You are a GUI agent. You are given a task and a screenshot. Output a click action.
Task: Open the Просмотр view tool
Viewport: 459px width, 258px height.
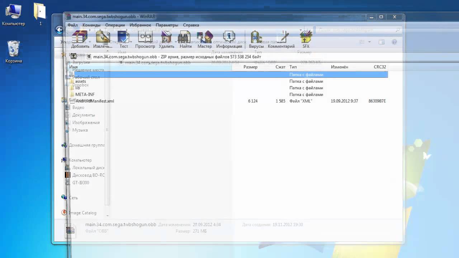tap(145, 39)
